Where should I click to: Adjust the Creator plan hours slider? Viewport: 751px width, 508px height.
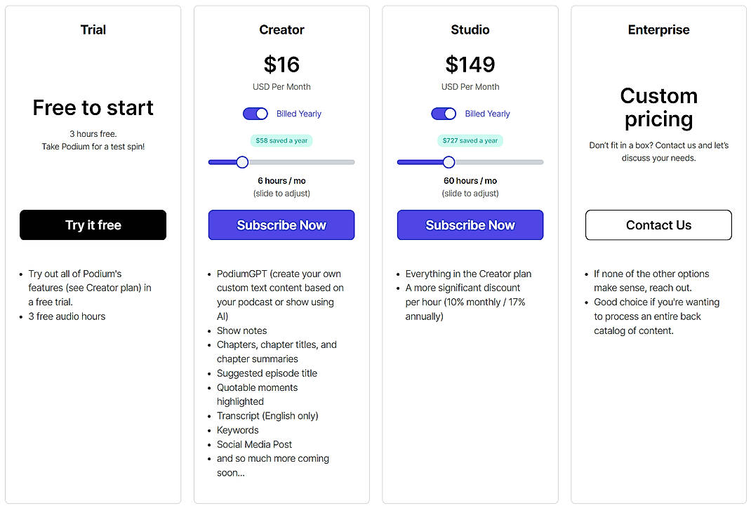pos(242,162)
